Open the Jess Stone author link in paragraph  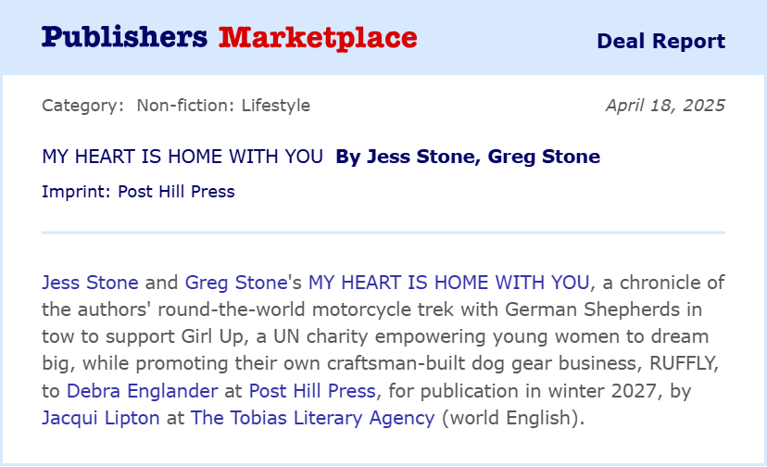(x=90, y=283)
